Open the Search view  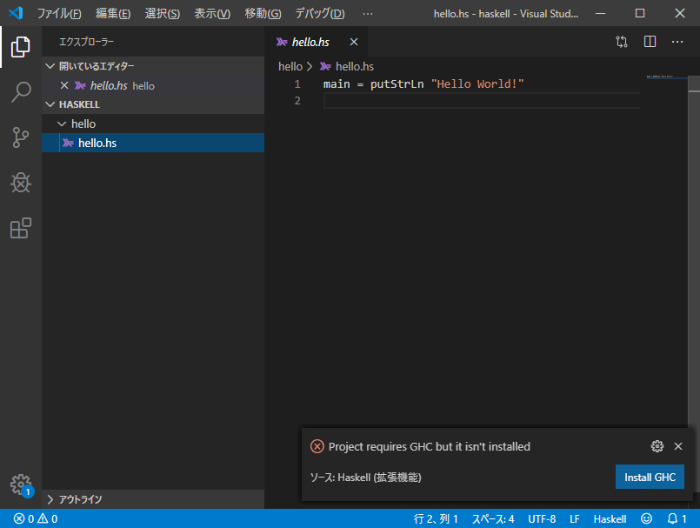pyautogui.click(x=19, y=91)
